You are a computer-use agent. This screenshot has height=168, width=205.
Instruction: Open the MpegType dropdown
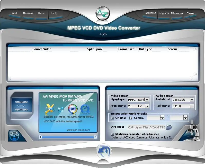point(147,100)
